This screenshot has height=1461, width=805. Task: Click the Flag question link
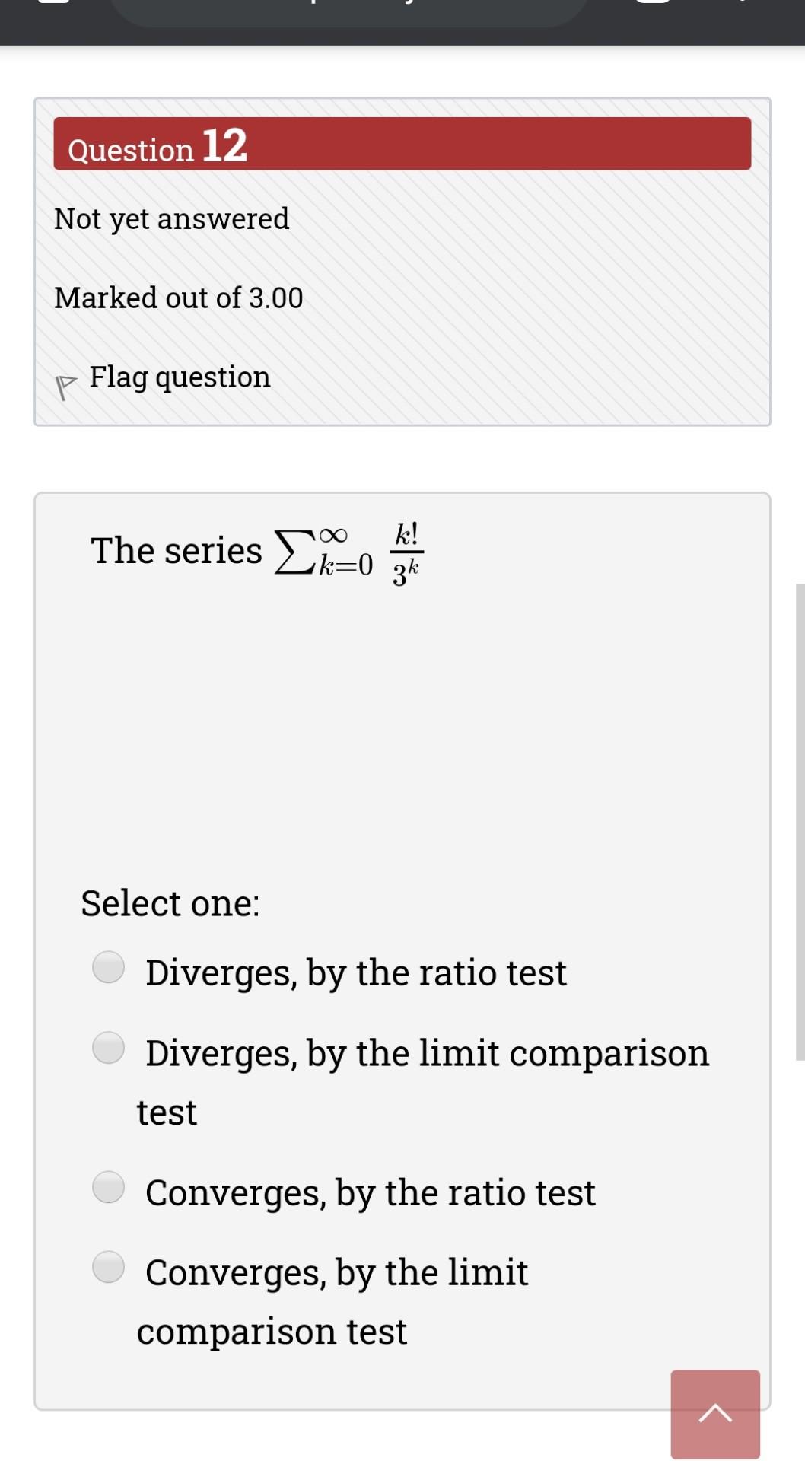pyautogui.click(x=180, y=377)
